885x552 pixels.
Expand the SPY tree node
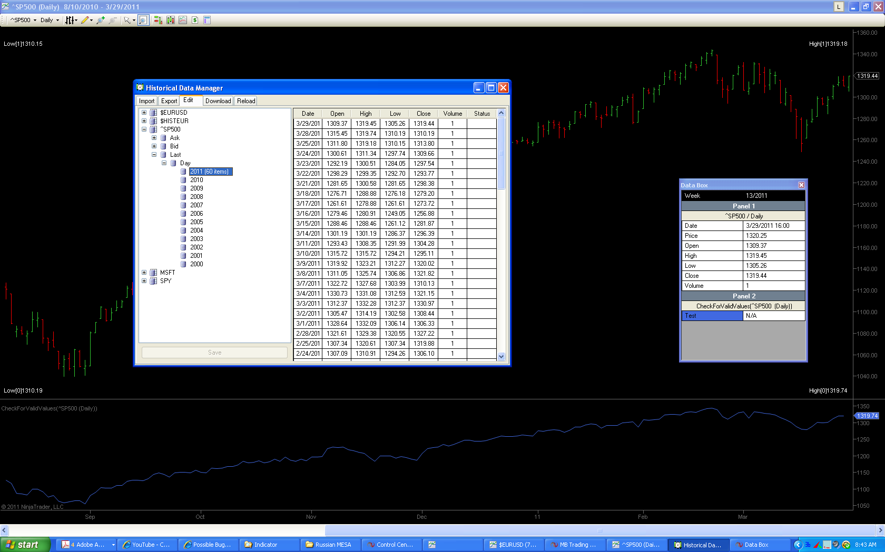(x=144, y=281)
